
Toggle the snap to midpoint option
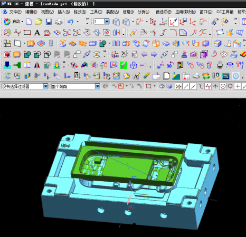pos(193,86)
